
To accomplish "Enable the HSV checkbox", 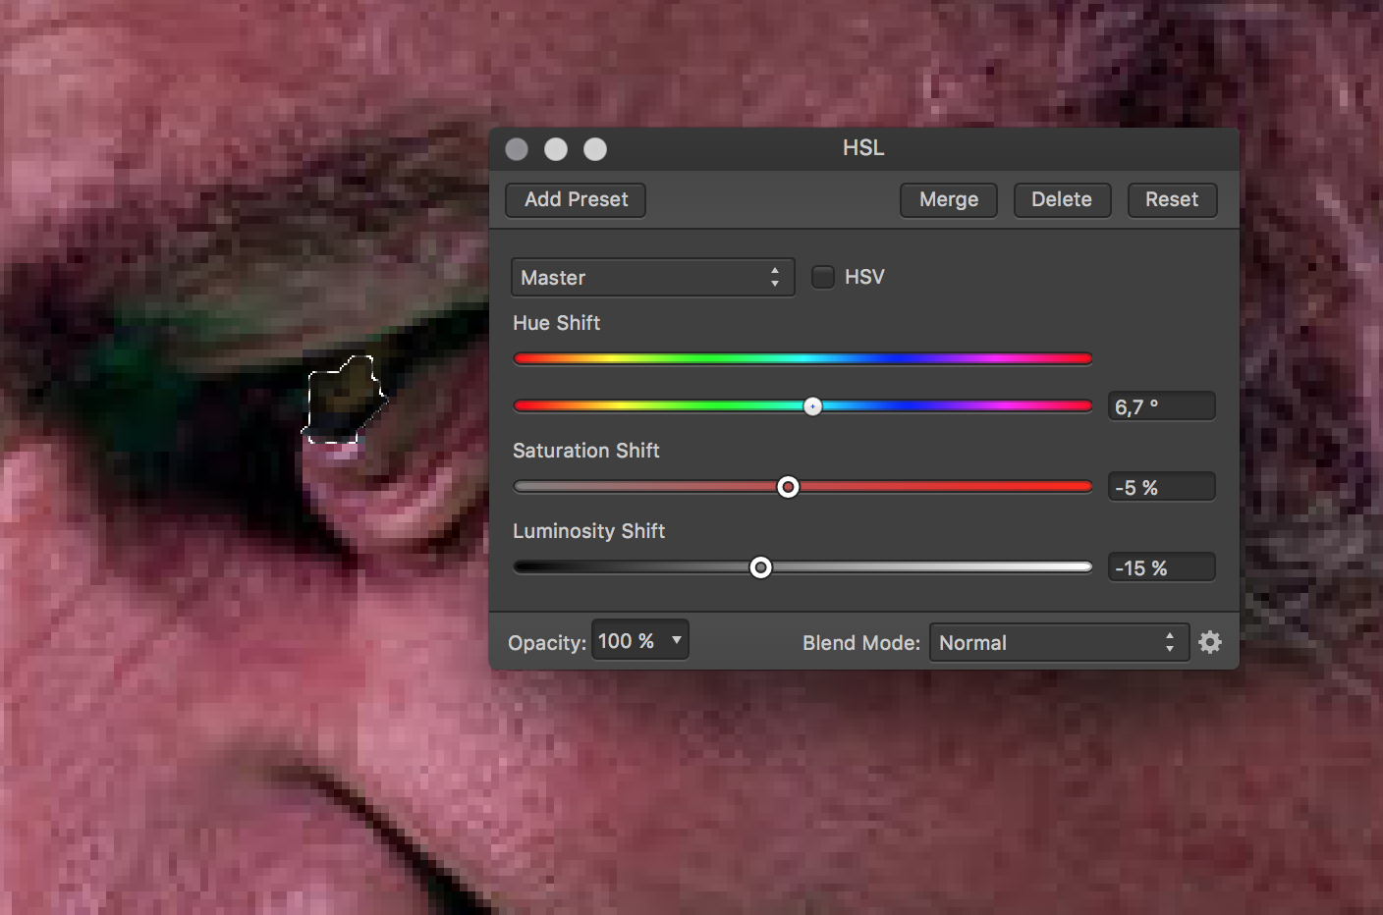I will pyautogui.click(x=823, y=277).
